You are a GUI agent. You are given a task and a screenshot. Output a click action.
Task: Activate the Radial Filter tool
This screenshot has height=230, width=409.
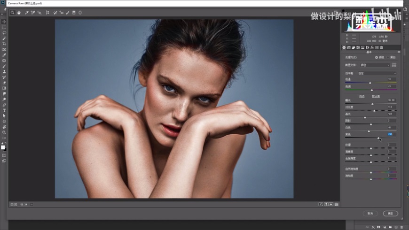click(x=79, y=13)
